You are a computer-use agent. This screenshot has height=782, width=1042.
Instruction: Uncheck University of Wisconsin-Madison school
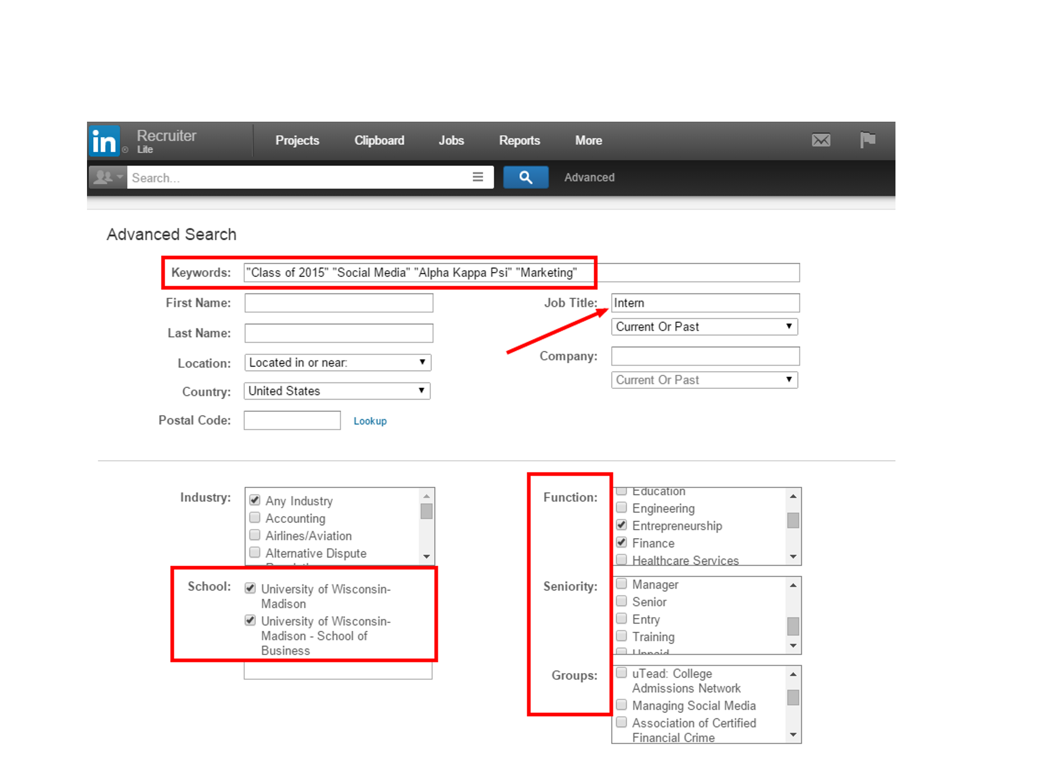250,588
